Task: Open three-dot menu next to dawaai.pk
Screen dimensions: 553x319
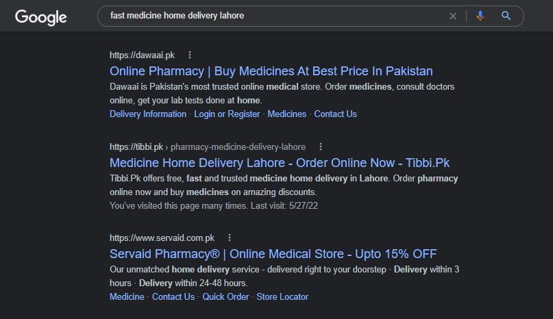Action: click(x=190, y=55)
